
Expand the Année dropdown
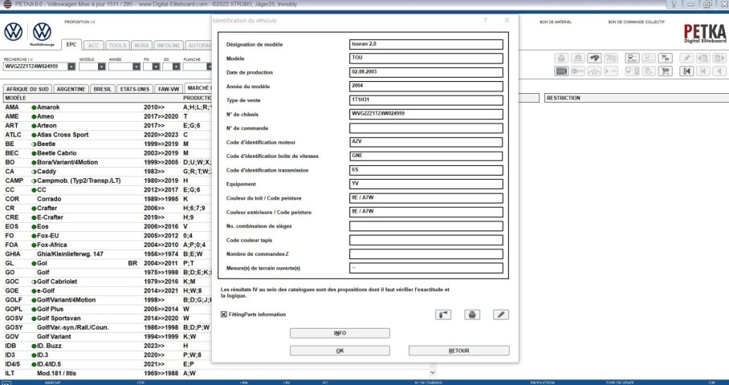coord(136,67)
